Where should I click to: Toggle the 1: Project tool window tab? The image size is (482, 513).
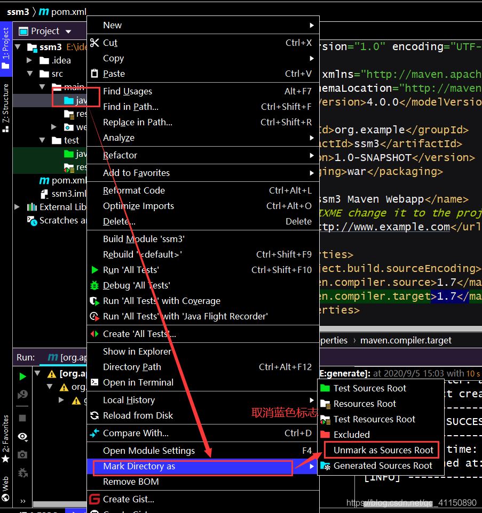[x=6, y=48]
